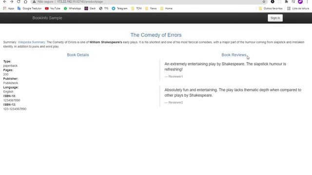Click the Book Reviews heading

click(234, 55)
